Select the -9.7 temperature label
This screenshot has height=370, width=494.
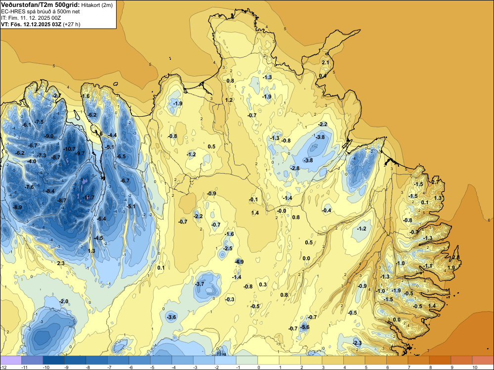(x=80, y=153)
